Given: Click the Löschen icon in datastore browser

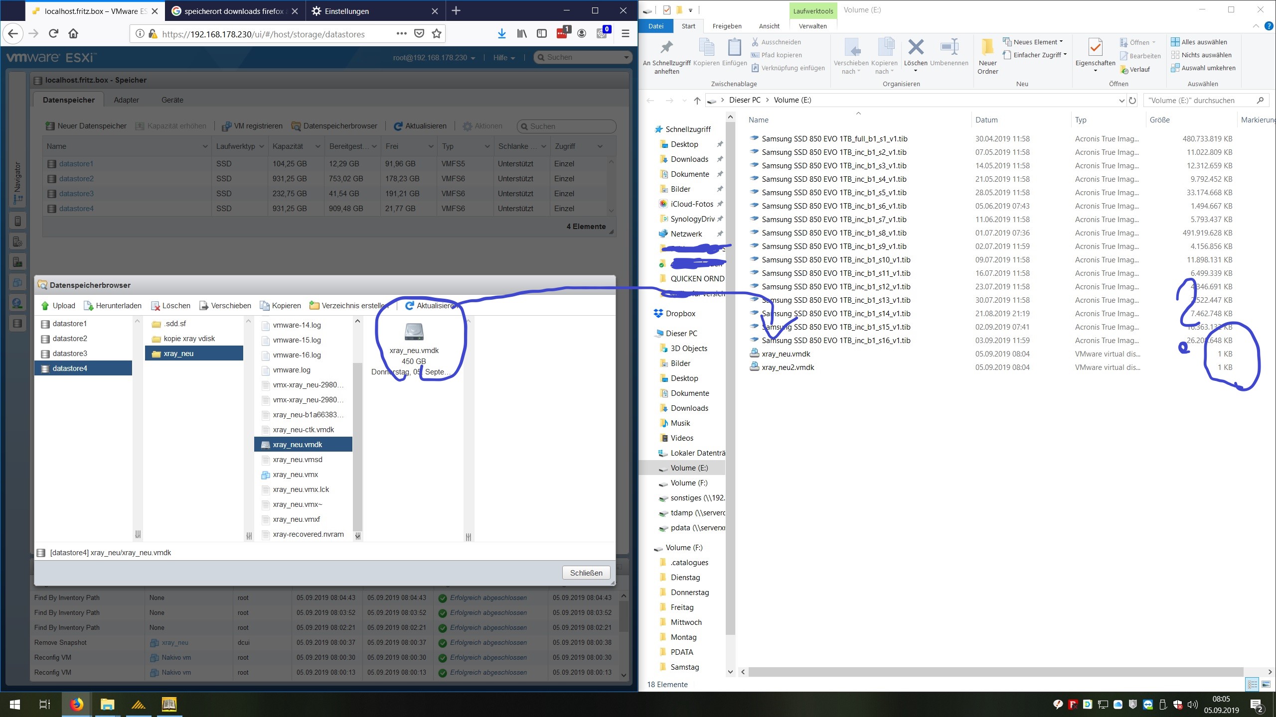Looking at the screenshot, I should tap(156, 306).
